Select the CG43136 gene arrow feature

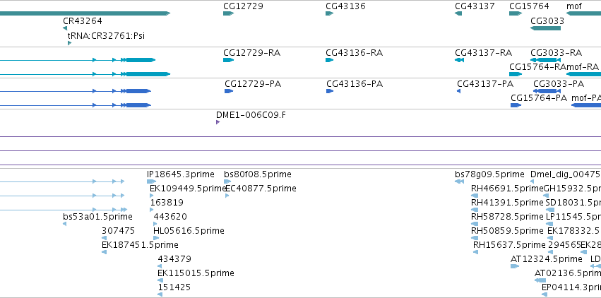pyautogui.click(x=330, y=13)
